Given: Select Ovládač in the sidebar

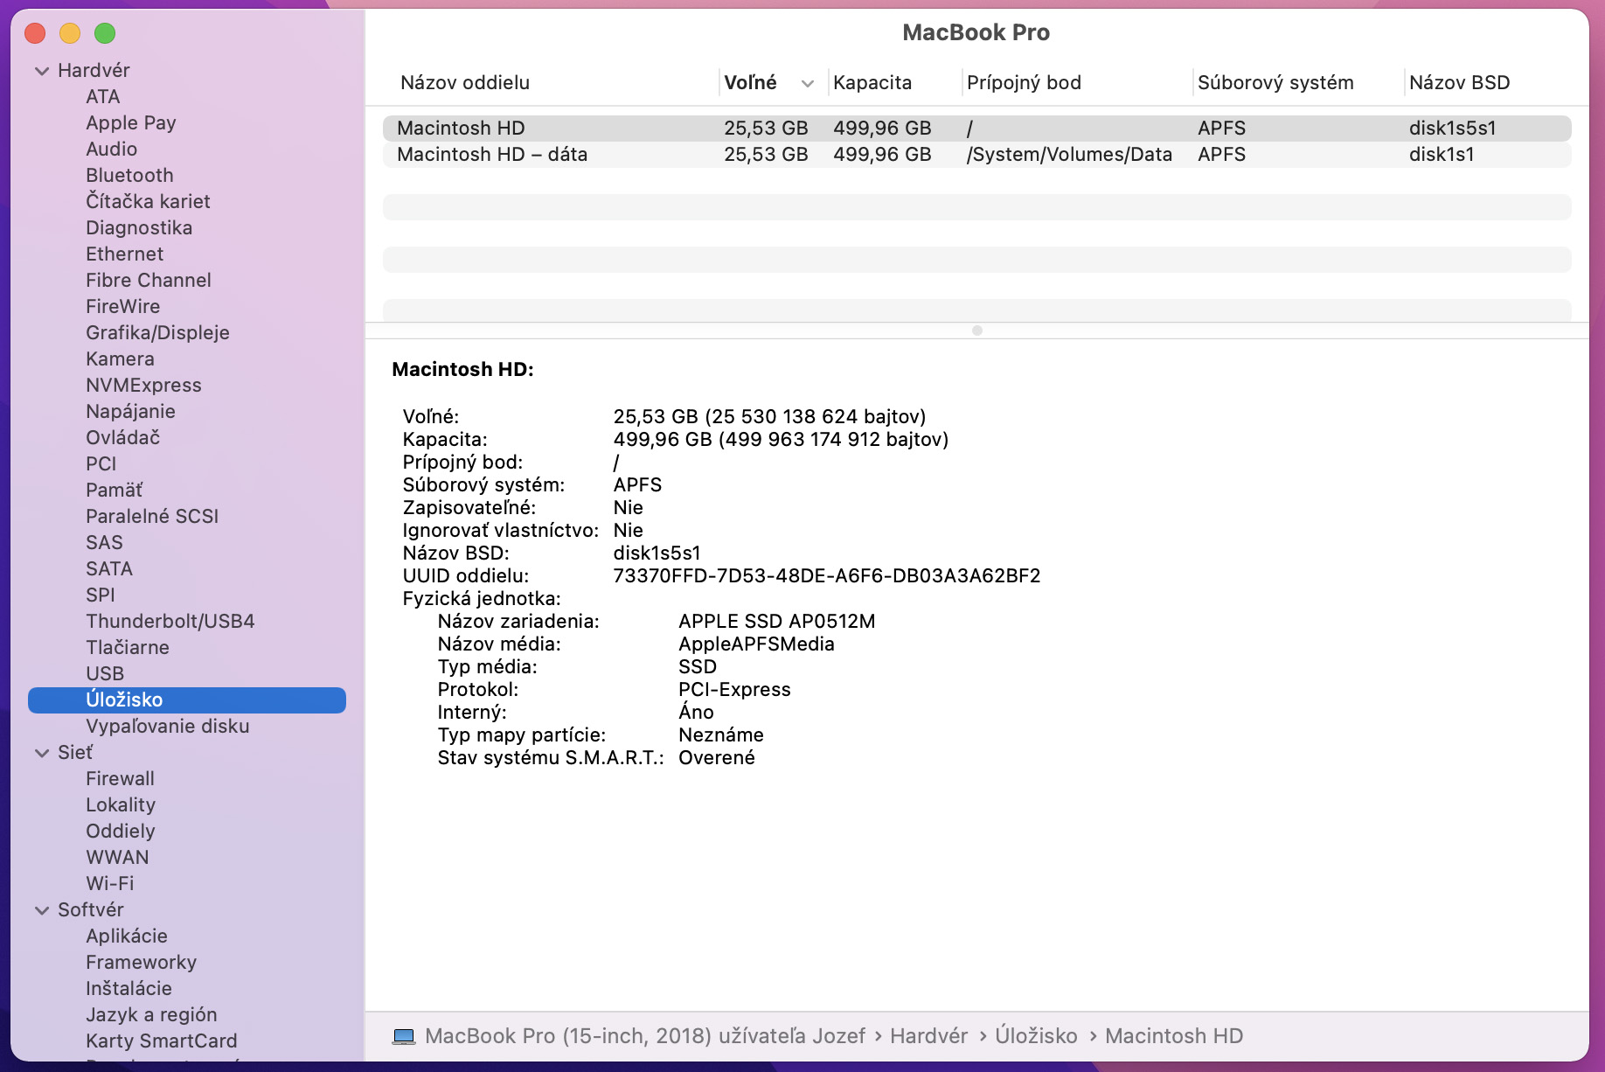Looking at the screenshot, I should tap(123, 438).
